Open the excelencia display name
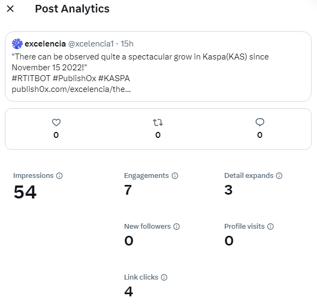The image size is (317, 305). (x=45, y=44)
